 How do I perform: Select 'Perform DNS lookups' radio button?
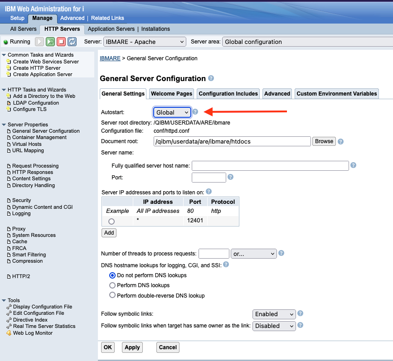(112, 285)
